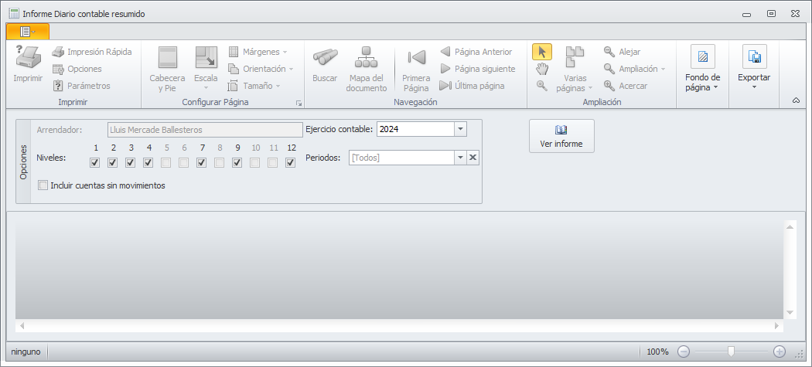812x367 pixels.
Task: Toggle the level 12 checkbox
Action: click(291, 162)
